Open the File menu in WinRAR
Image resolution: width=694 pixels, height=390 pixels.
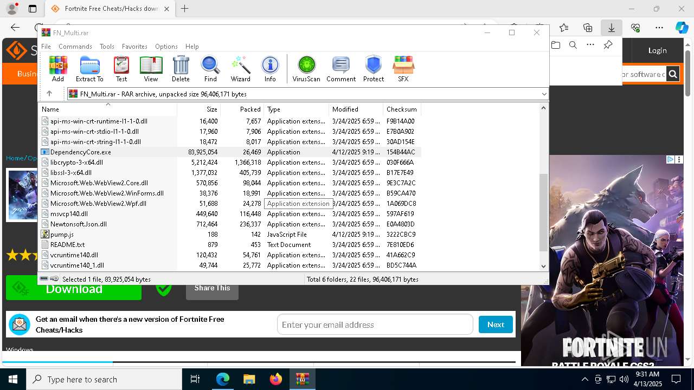point(46,47)
